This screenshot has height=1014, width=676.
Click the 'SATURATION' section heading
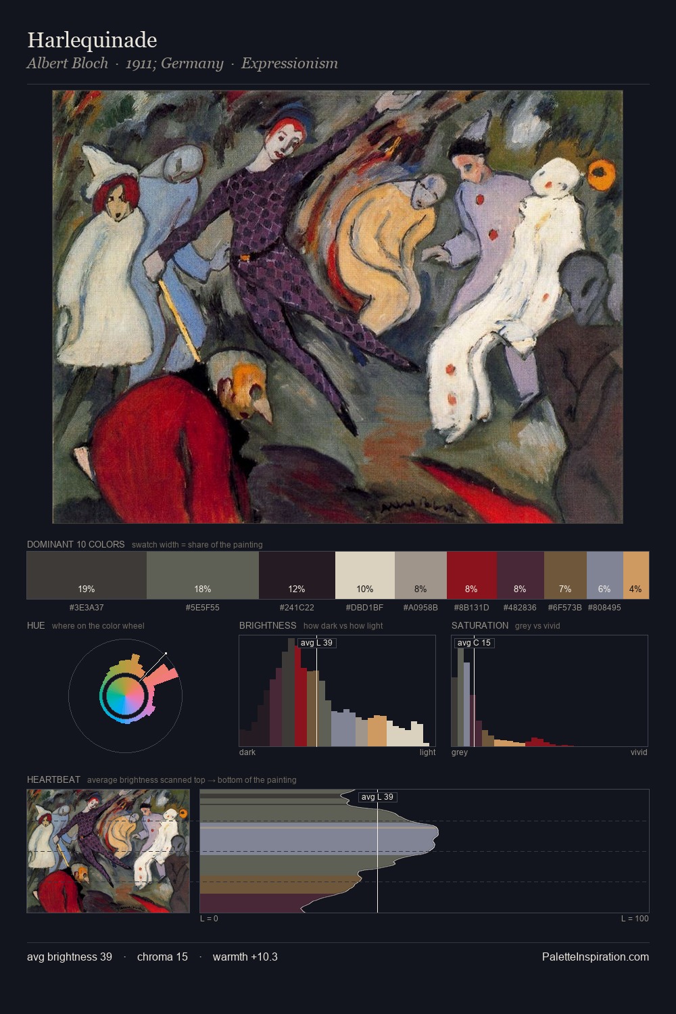click(480, 625)
